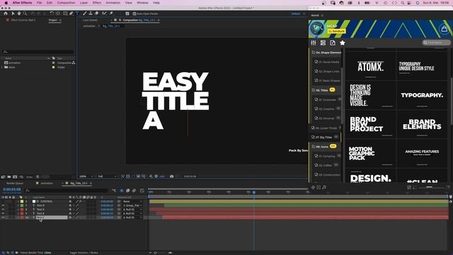Click the sliders settings icon in Atom panel
Viewport: 453px width, 255px height.
point(314,42)
